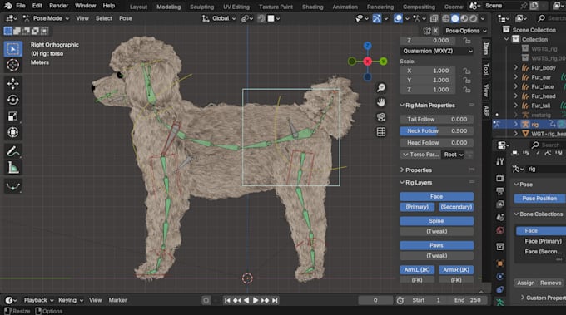Viewport: 566px width, 315px height.
Task: Open the Render menu
Action: coord(58,6)
